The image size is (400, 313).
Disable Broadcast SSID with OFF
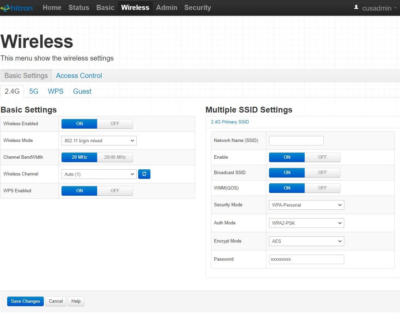tap(322, 173)
